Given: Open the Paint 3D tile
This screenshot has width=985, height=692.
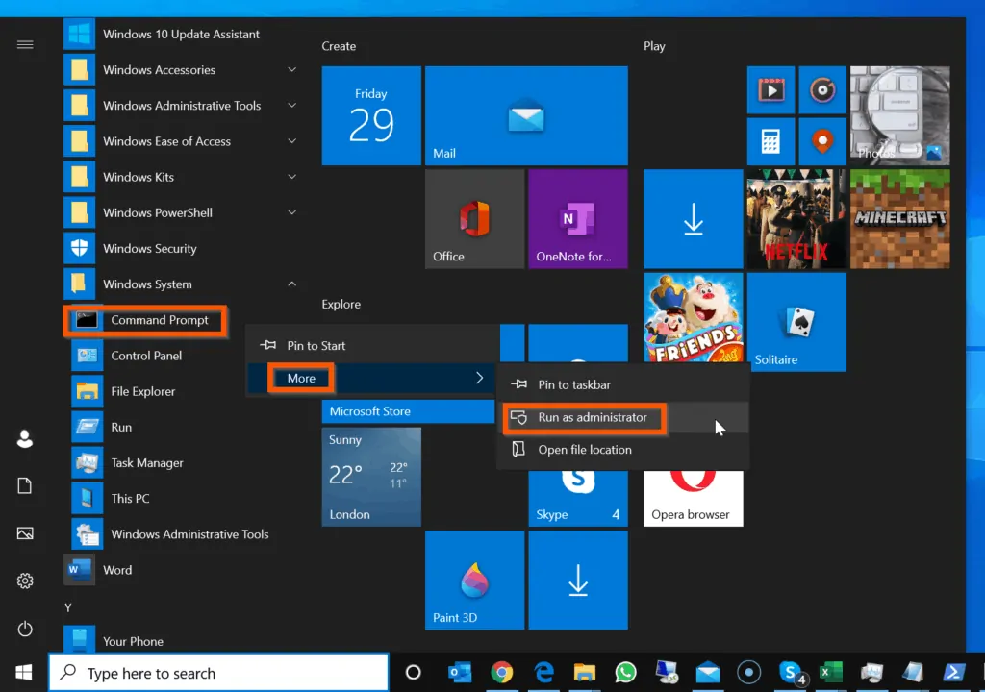Looking at the screenshot, I should (475, 580).
